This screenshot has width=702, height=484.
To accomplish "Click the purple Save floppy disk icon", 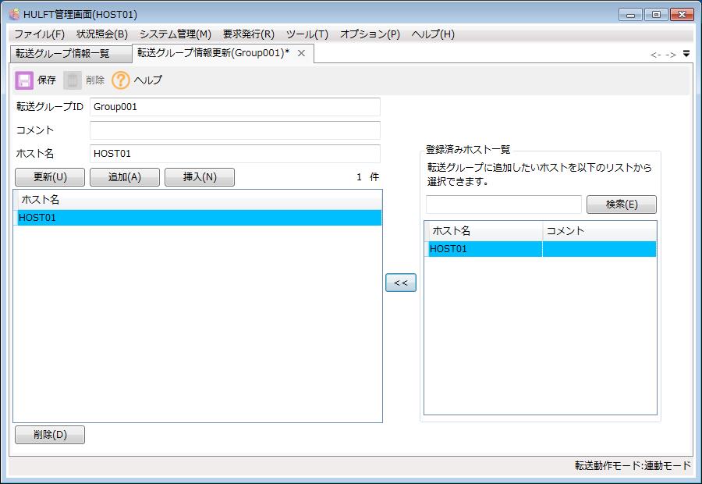I will click(x=24, y=80).
